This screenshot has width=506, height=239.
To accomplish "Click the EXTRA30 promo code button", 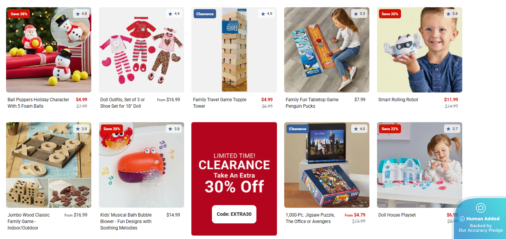I will [234, 214].
